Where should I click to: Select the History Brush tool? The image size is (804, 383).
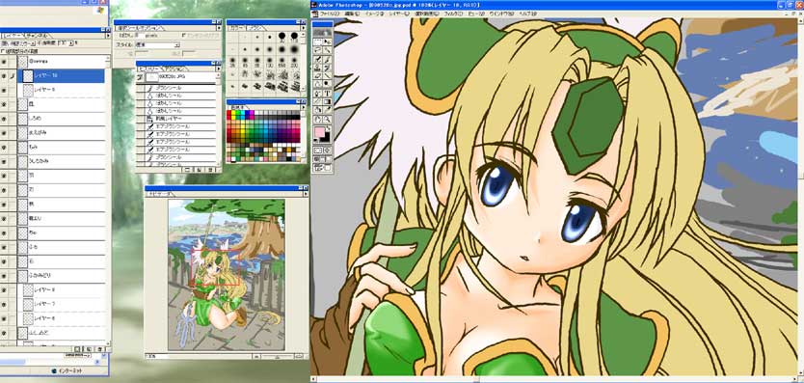pos(328,68)
